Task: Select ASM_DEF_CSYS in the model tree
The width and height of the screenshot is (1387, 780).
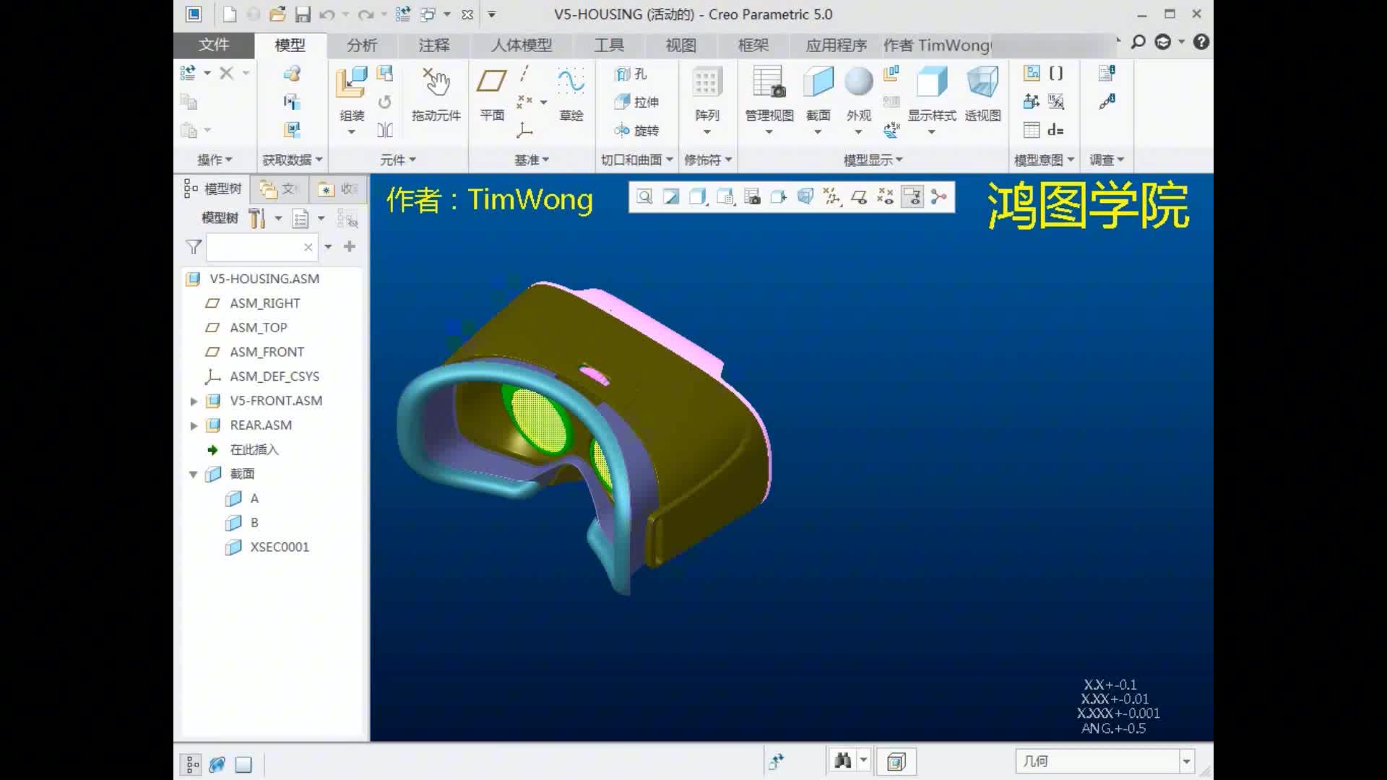Action: click(x=275, y=376)
